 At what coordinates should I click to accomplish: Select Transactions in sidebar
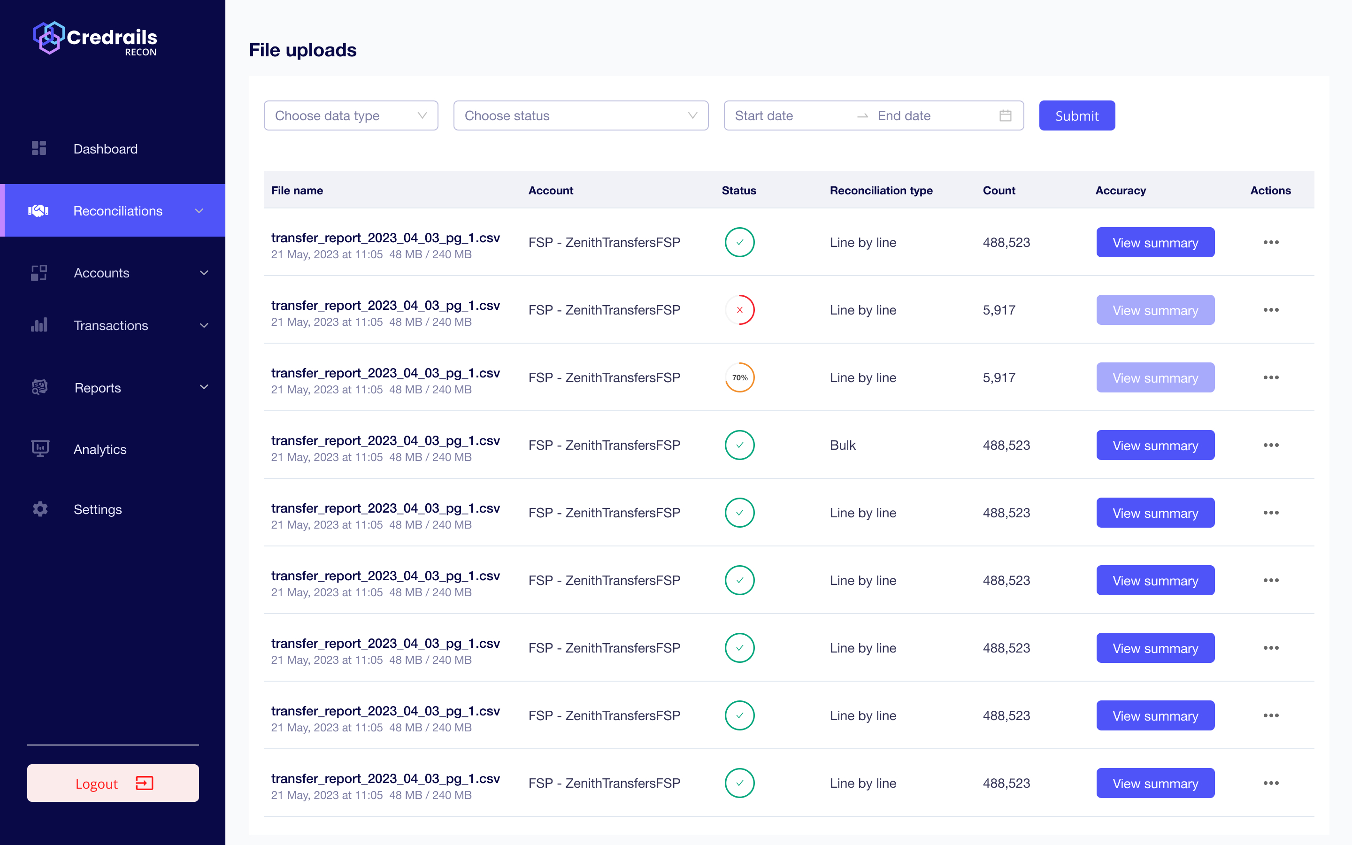point(111,325)
